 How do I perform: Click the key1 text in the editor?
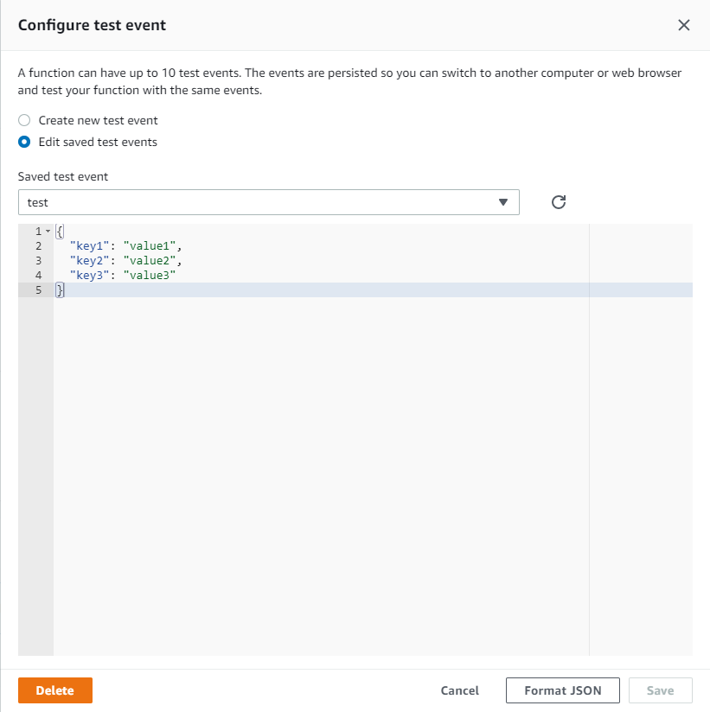[x=90, y=245]
